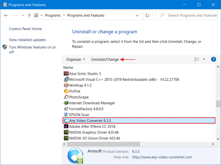Viewport: 221px width, 165px height.
Task: Click the Anvsoft publisher name
Action: click(x=95, y=151)
